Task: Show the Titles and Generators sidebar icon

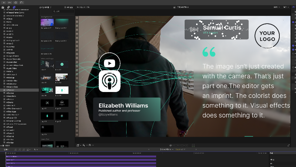Action: click(14, 7)
